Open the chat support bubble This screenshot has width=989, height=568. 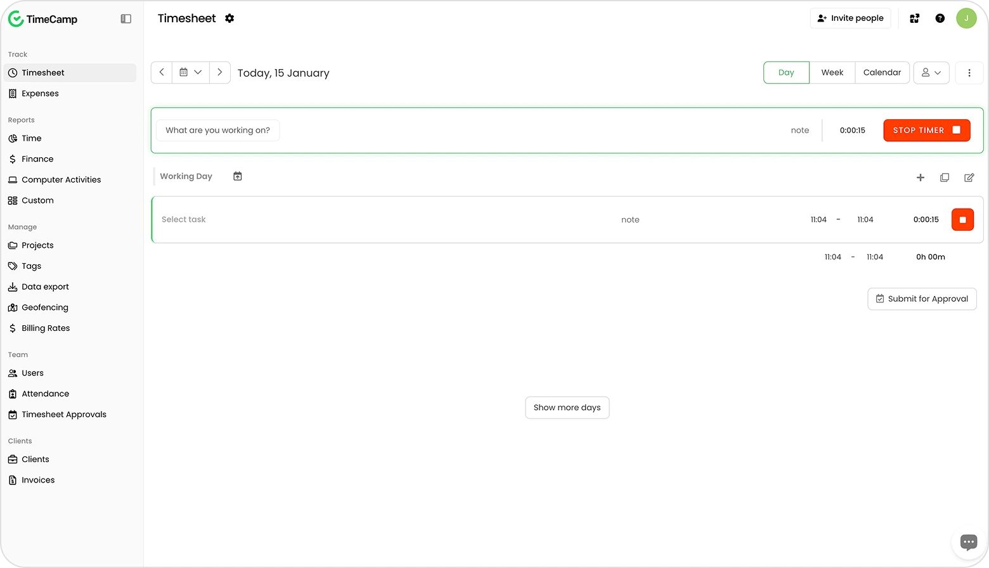pos(969,542)
